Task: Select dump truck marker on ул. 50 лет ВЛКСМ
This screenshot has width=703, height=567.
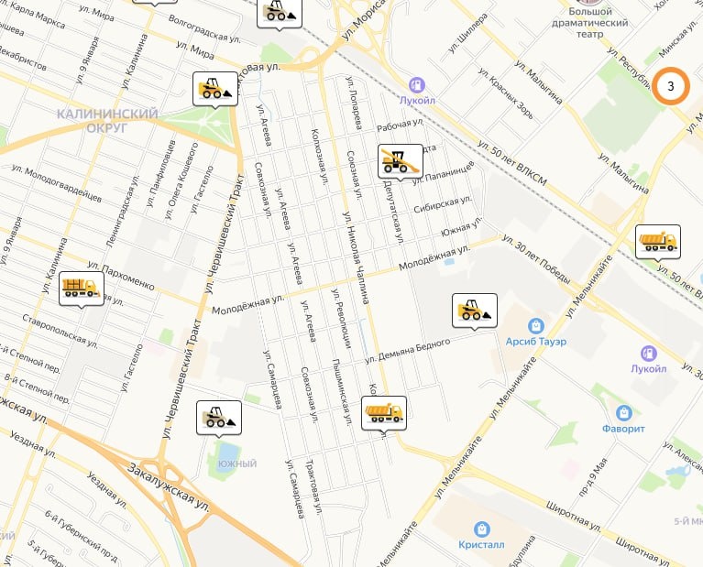Action: [658, 242]
